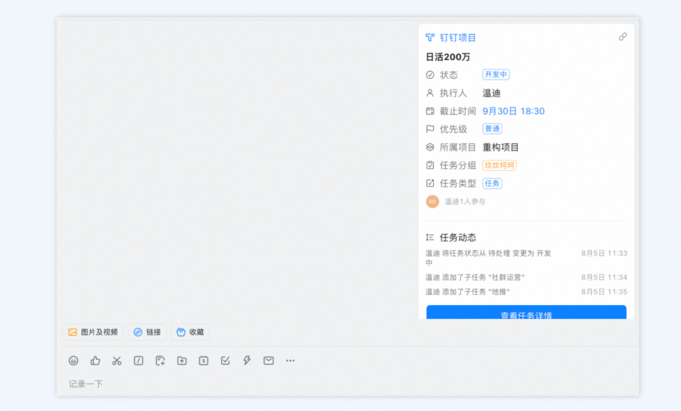This screenshot has width=681, height=411.
Task: Select the scissors screenshot tool
Action: (x=117, y=361)
